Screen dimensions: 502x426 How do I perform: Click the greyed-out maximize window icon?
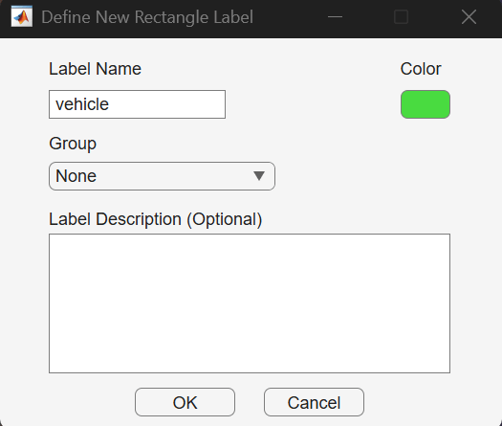click(401, 16)
